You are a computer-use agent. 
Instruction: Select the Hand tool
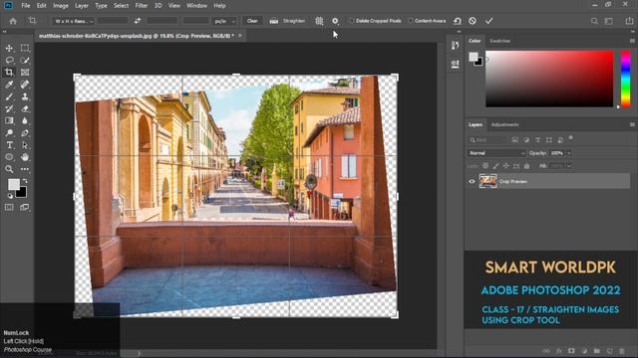pyautogui.click(x=25, y=157)
